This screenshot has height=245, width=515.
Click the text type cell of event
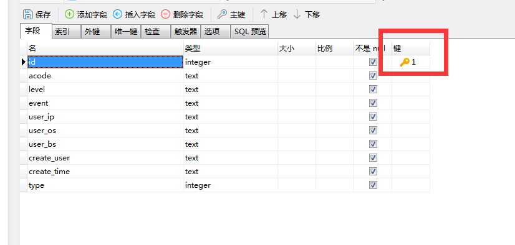pos(231,103)
